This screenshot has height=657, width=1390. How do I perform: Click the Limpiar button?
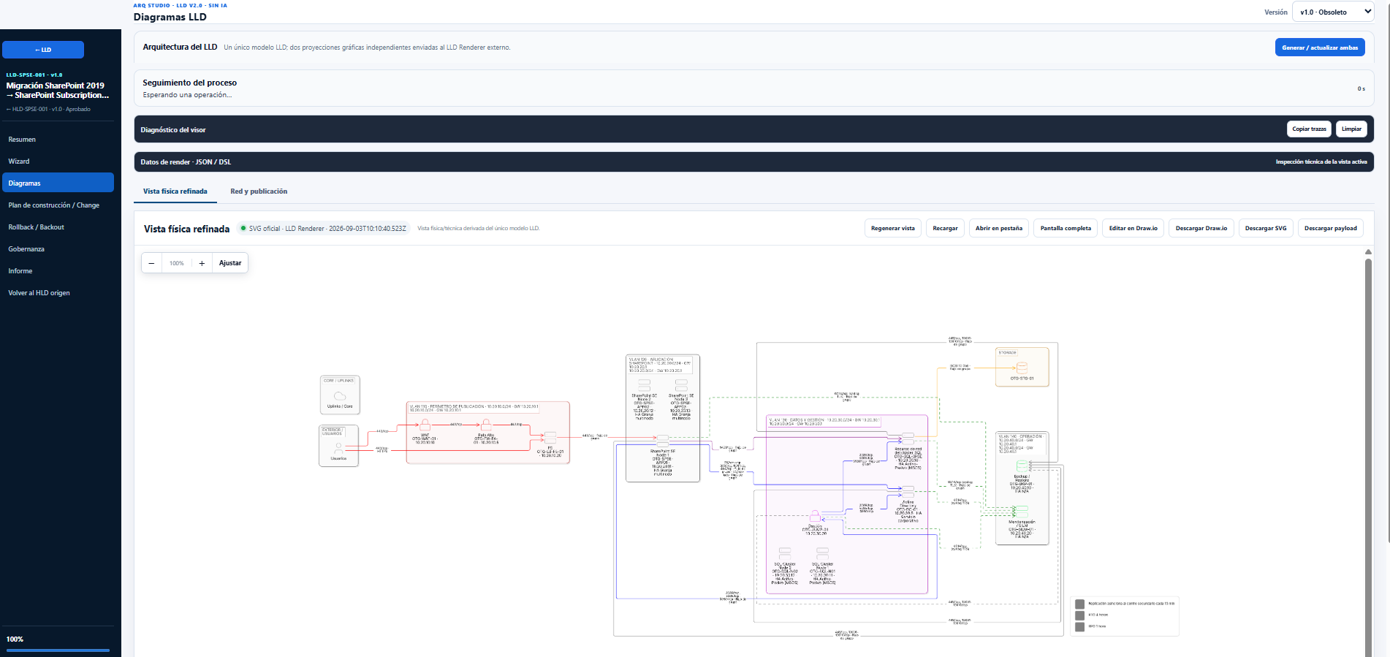click(x=1351, y=129)
